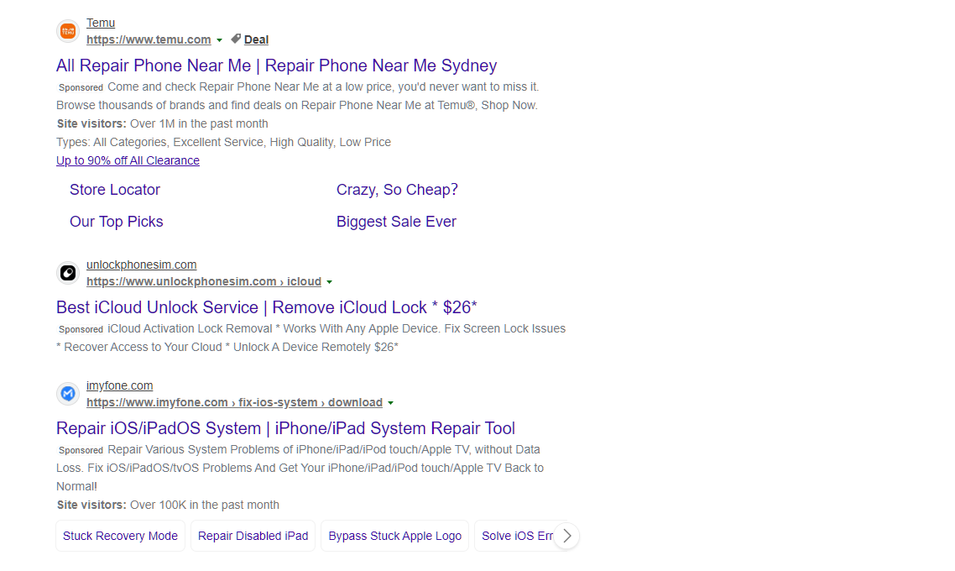Expand dropdown arrow next to temu.com URL
The height and width of the screenshot is (571, 955).
click(219, 40)
